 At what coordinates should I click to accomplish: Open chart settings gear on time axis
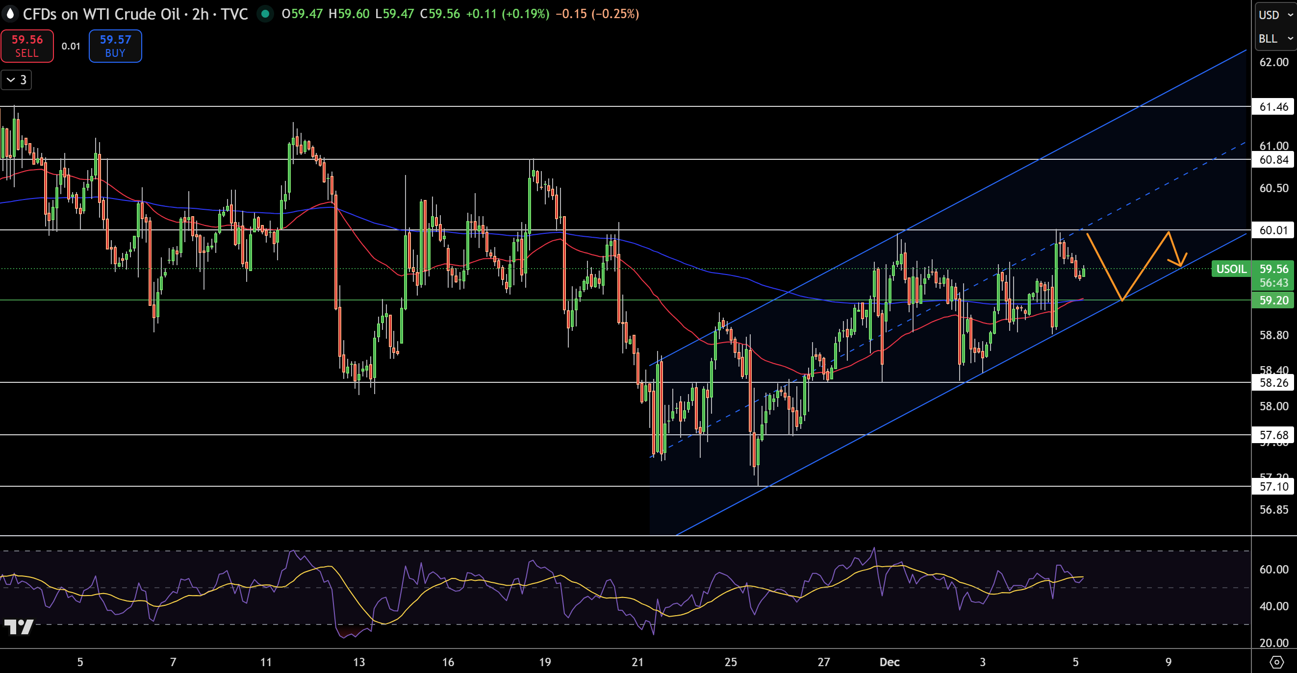coord(1276,661)
